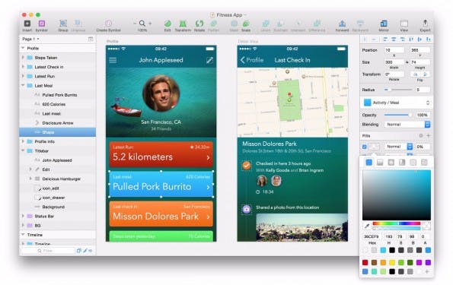Click the Profile back button in artboard
The width and height of the screenshot is (453, 285).
click(x=252, y=60)
